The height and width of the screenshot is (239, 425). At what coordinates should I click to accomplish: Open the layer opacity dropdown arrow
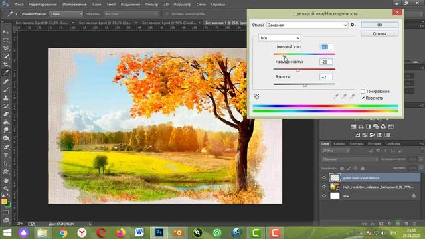tap(421, 159)
